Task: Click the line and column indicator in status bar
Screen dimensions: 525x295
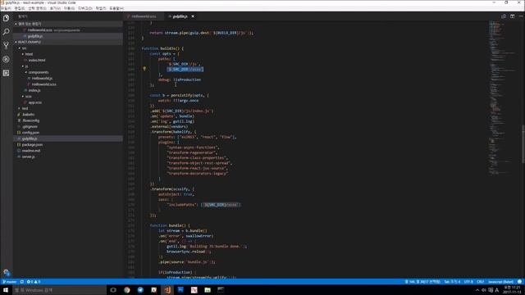Action: (x=423, y=282)
